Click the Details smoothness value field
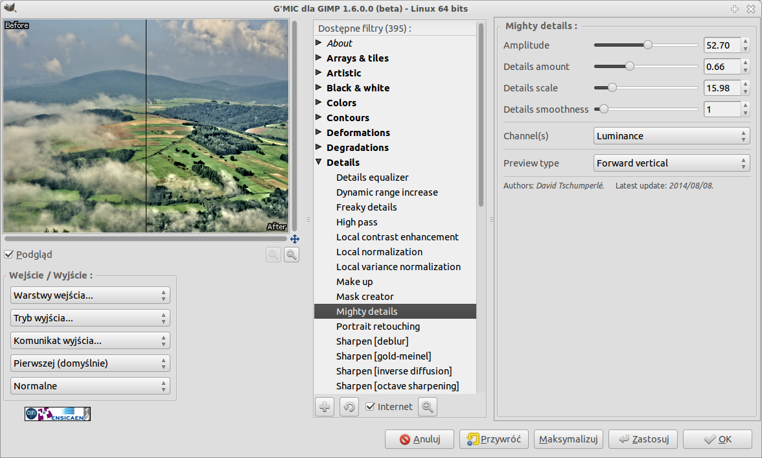This screenshot has height=458, width=762. (x=722, y=109)
